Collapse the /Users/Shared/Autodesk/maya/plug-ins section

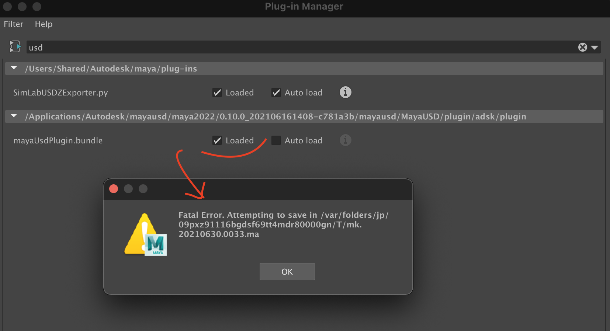pyautogui.click(x=14, y=68)
